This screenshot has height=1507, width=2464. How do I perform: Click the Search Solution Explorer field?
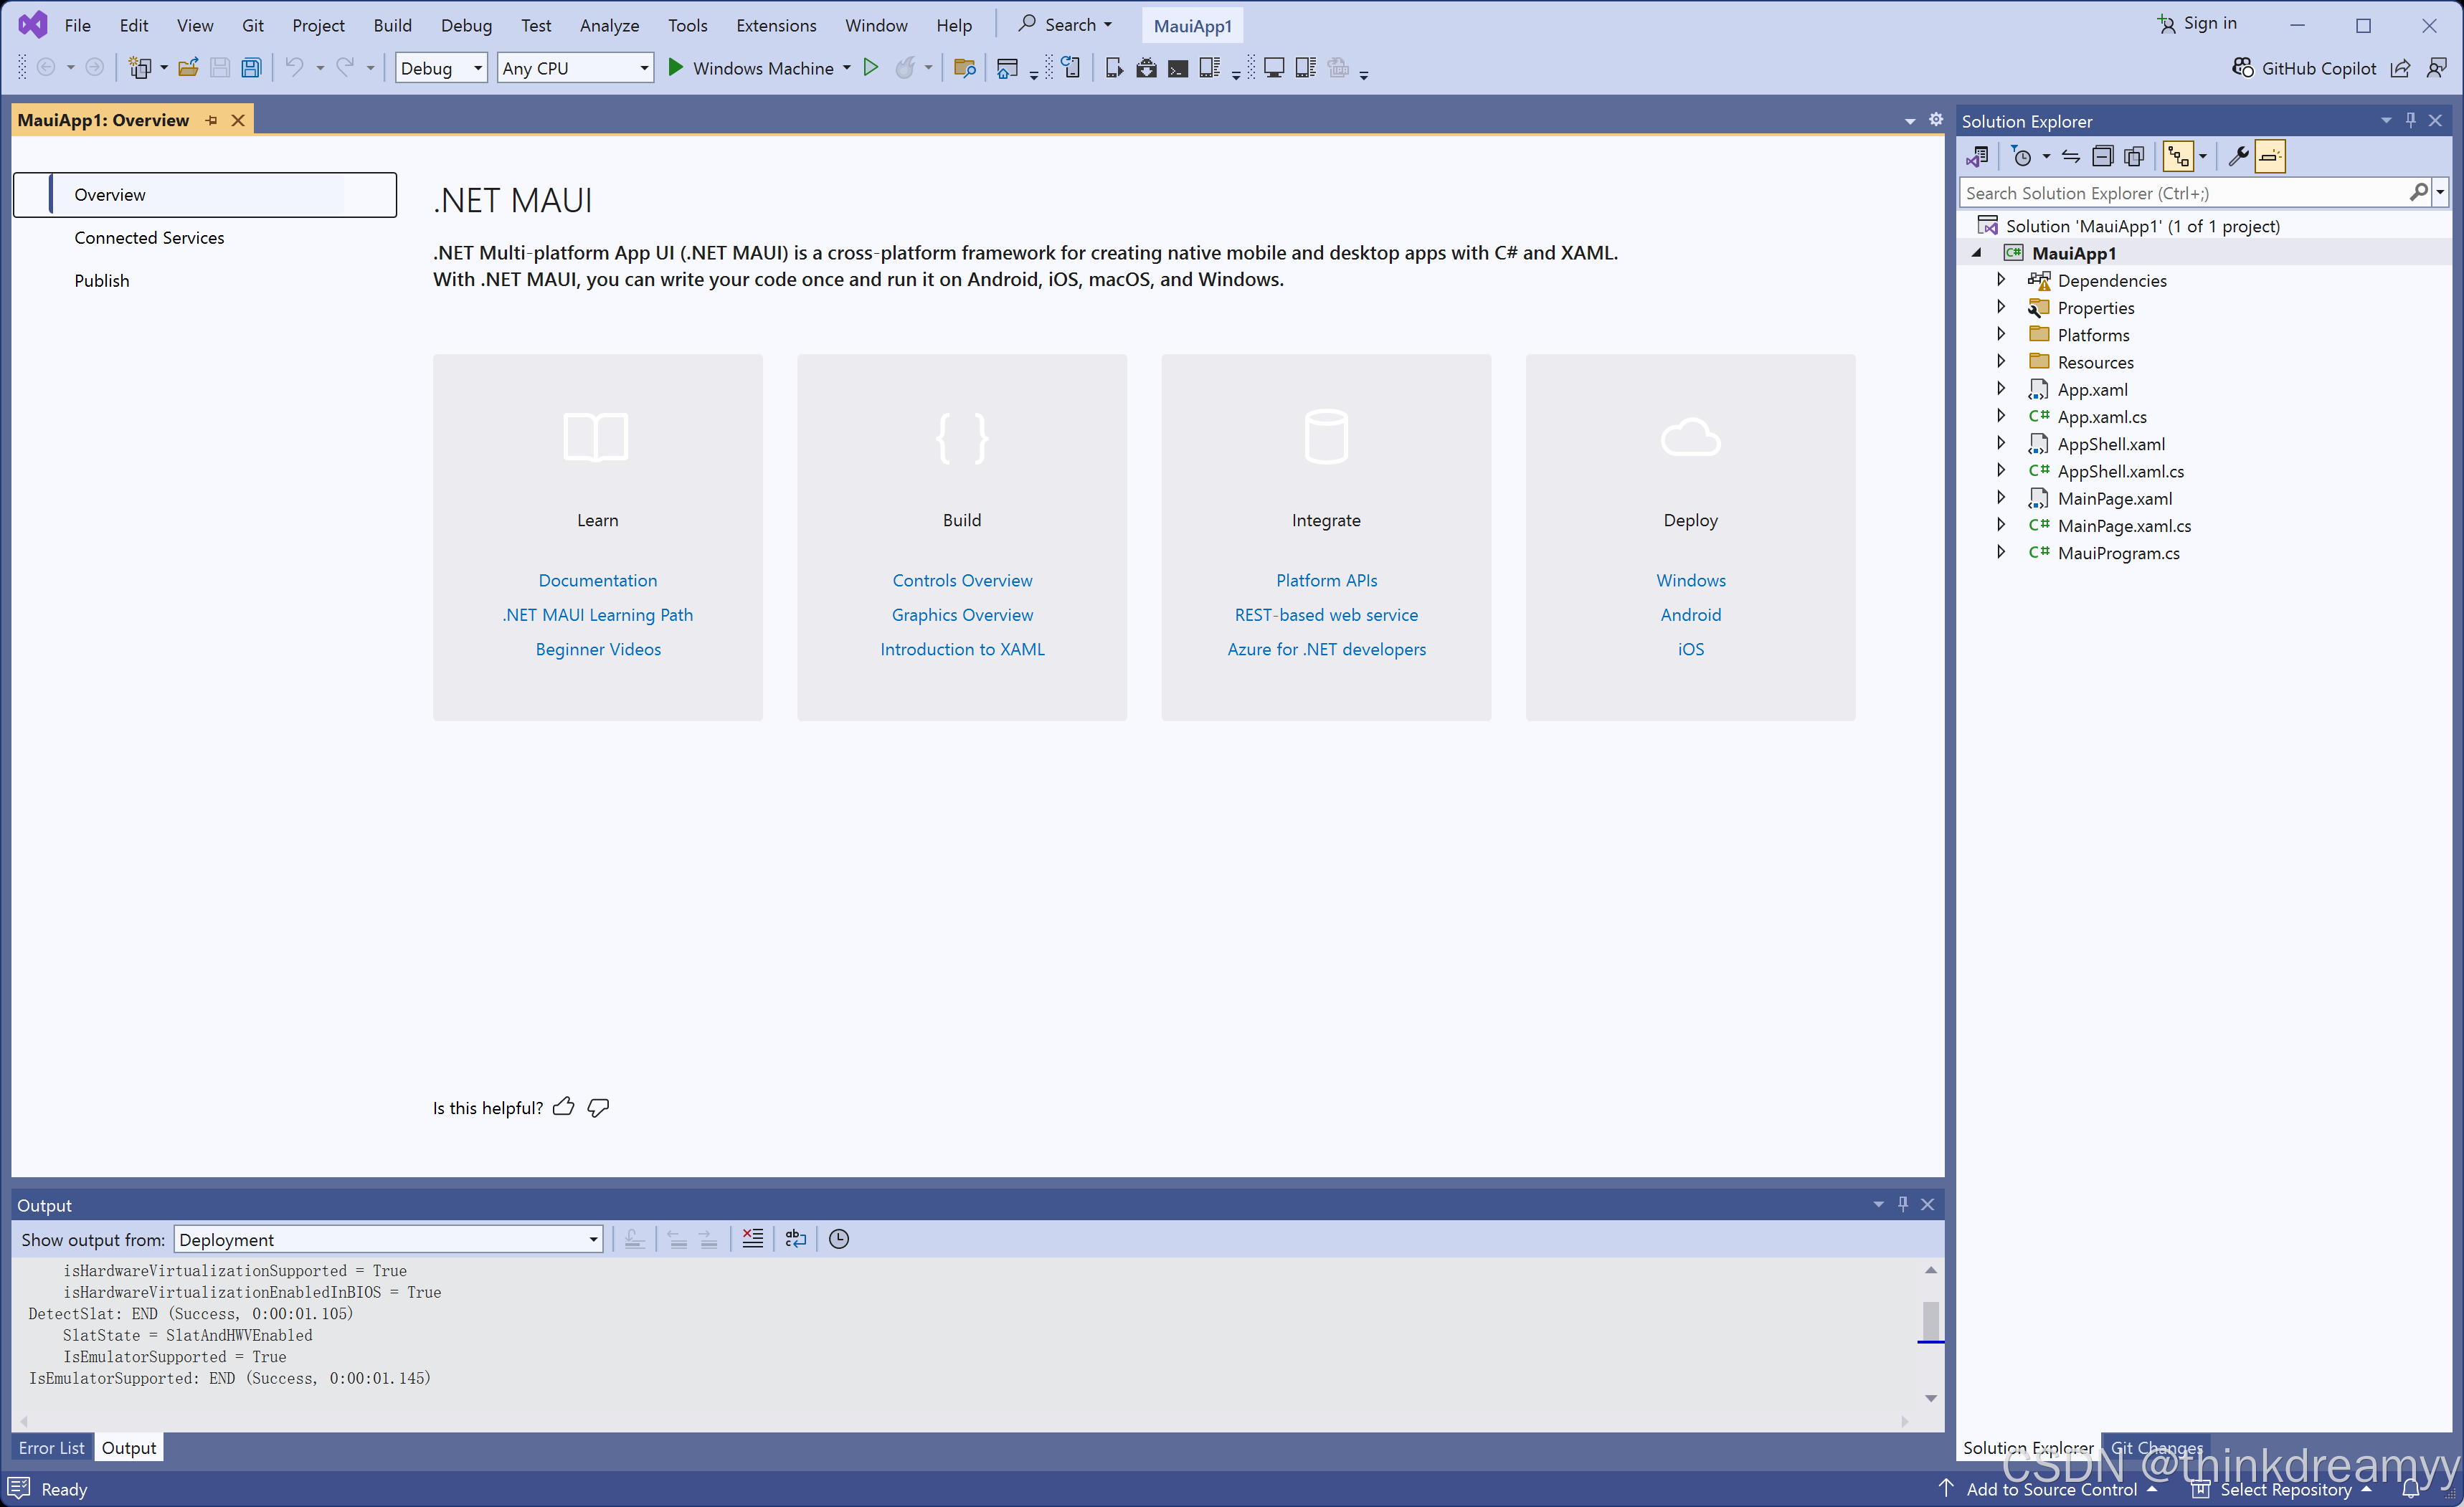point(2186,193)
